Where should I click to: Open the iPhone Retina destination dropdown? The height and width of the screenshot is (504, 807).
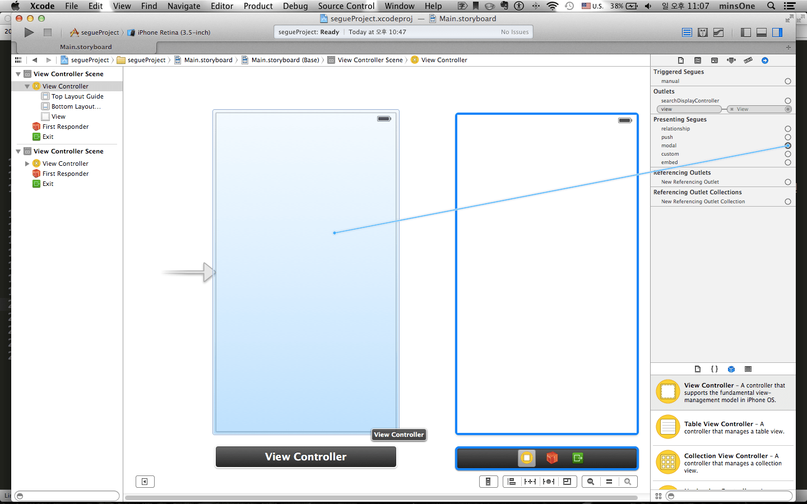[169, 32]
